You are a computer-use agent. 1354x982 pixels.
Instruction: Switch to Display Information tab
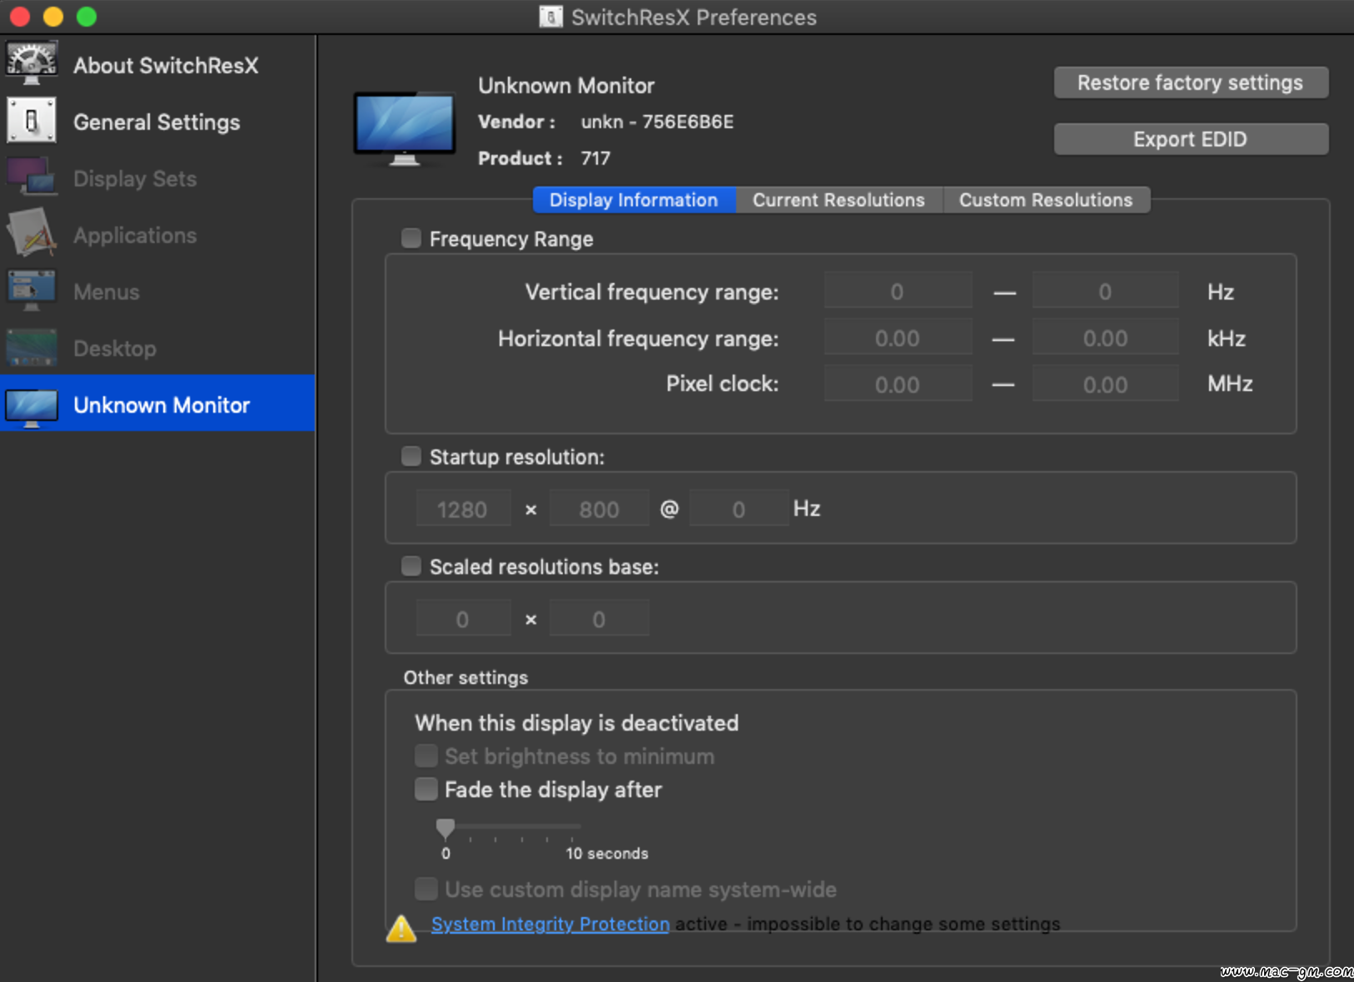[634, 200]
